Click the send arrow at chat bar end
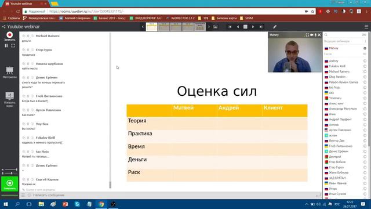The image size is (371, 209). pos(318,195)
